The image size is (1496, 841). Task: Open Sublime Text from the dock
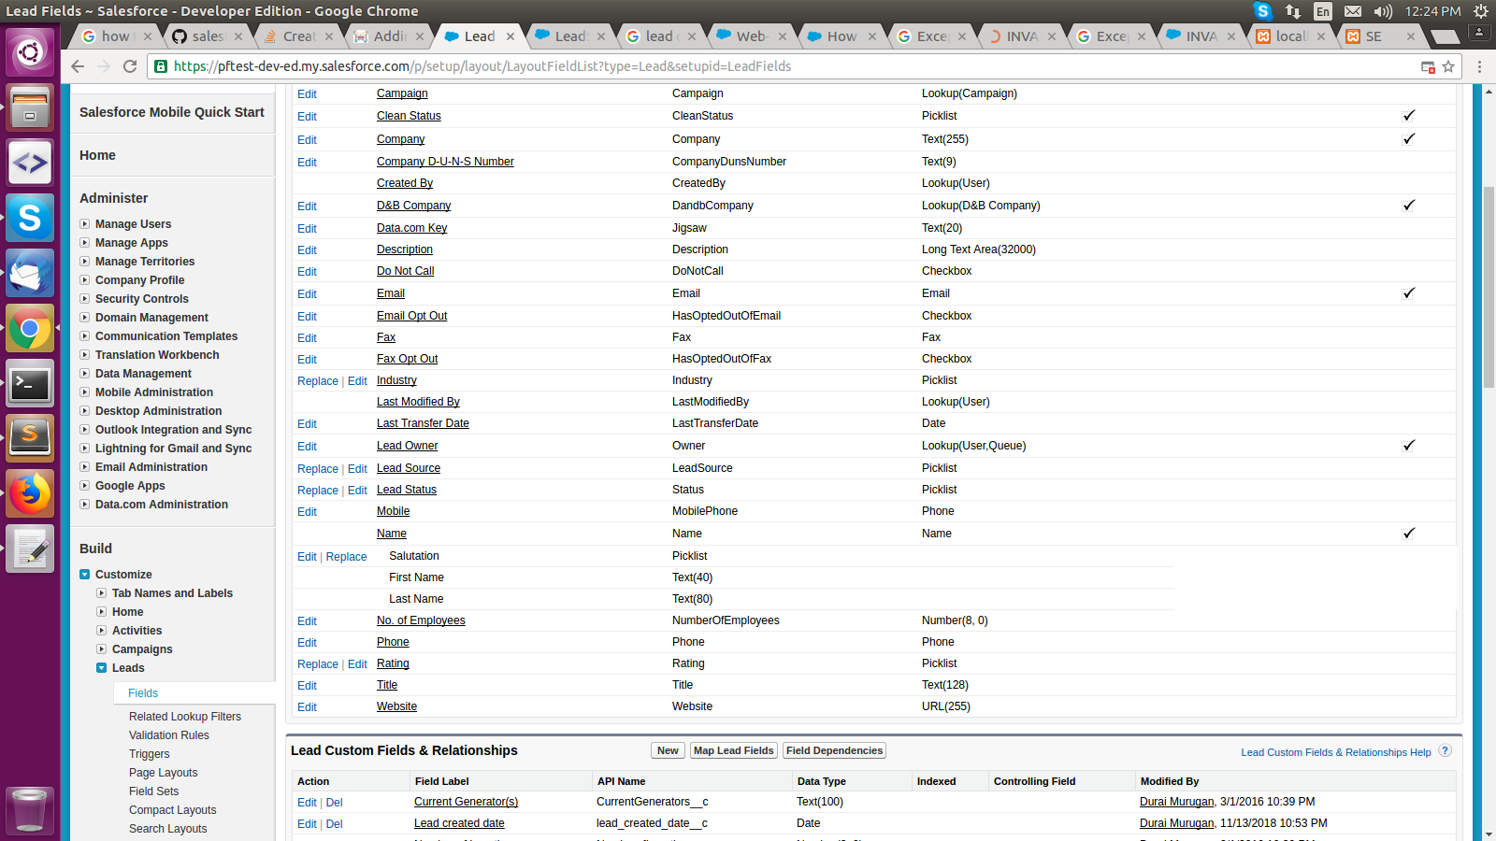(x=30, y=437)
